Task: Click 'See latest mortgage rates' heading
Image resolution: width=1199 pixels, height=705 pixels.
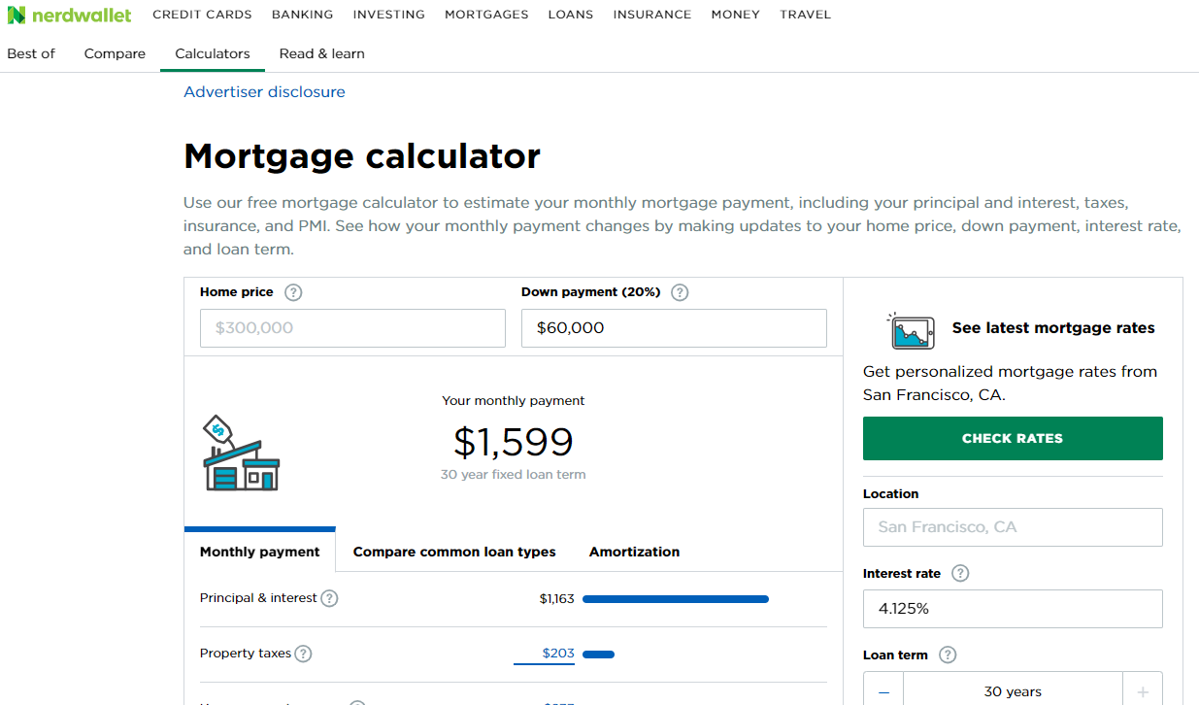Action: click(x=1053, y=328)
